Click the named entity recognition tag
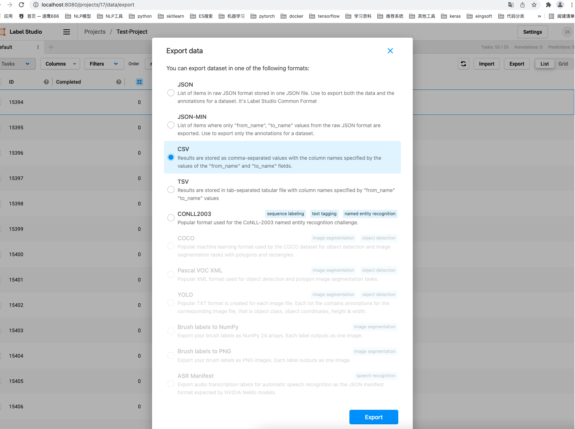This screenshot has width=575, height=429. point(370,214)
